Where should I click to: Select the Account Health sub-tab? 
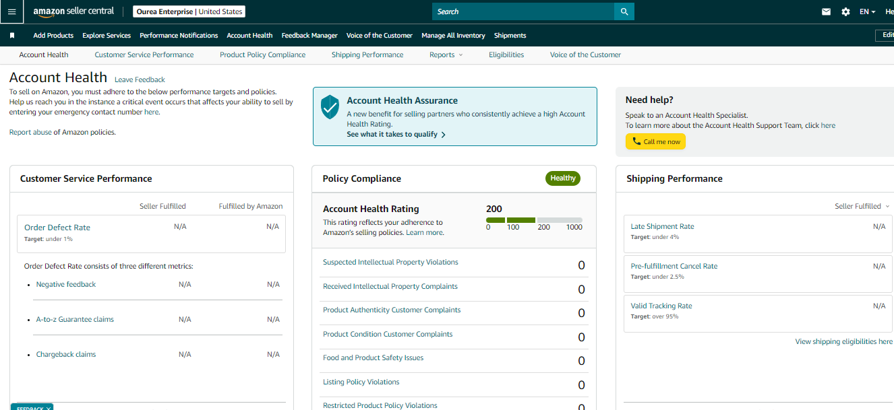44,55
